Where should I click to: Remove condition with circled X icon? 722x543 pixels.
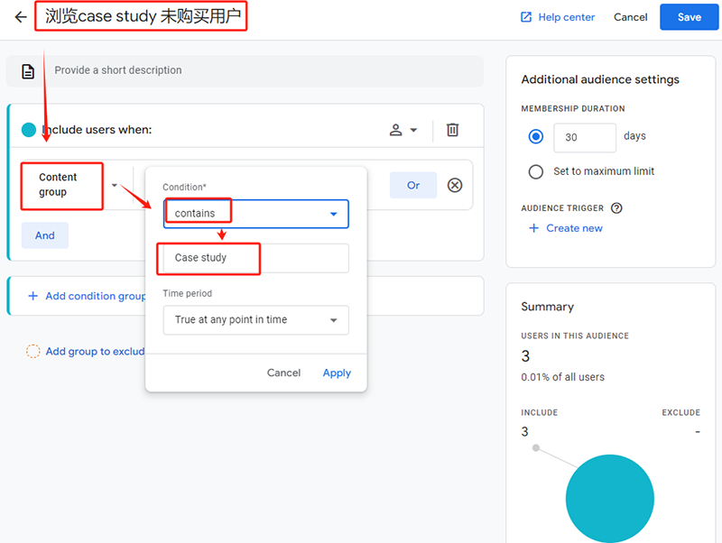455,185
